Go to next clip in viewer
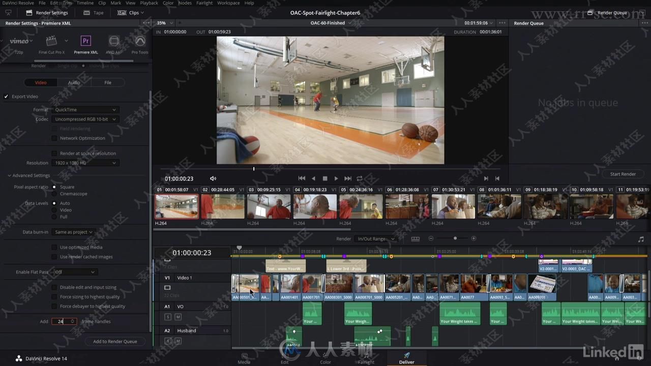 pyautogui.click(x=486, y=178)
